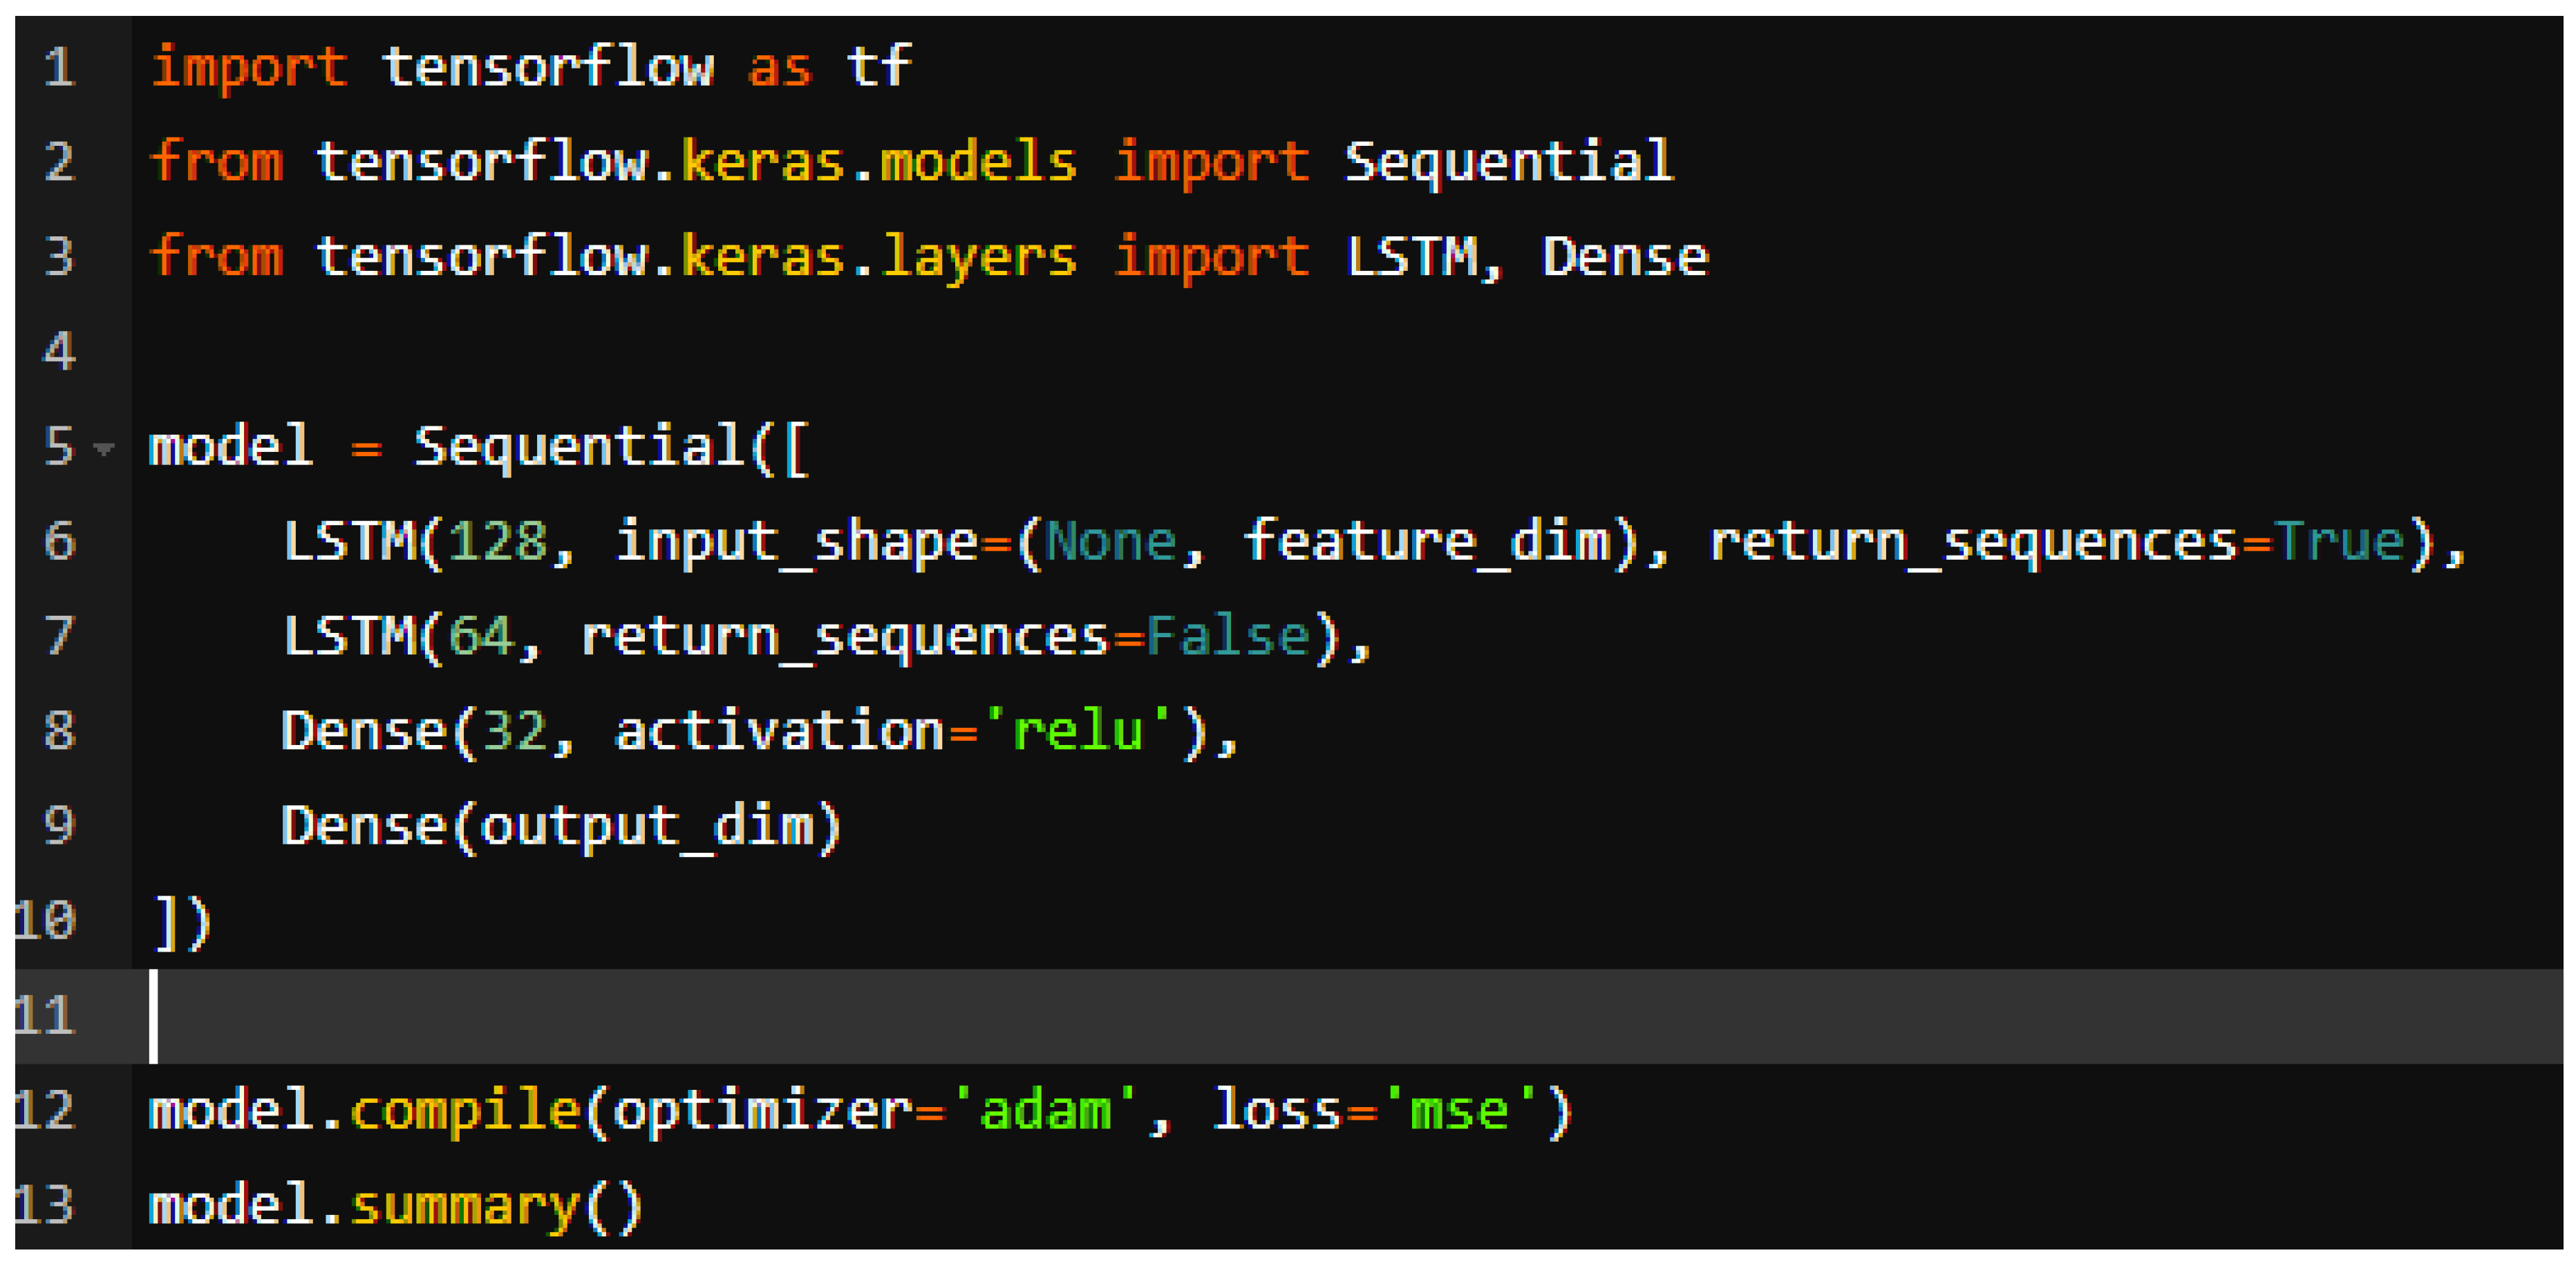Click the 'model' variable on line 5
The height and width of the screenshot is (1264, 2576).
(231, 446)
